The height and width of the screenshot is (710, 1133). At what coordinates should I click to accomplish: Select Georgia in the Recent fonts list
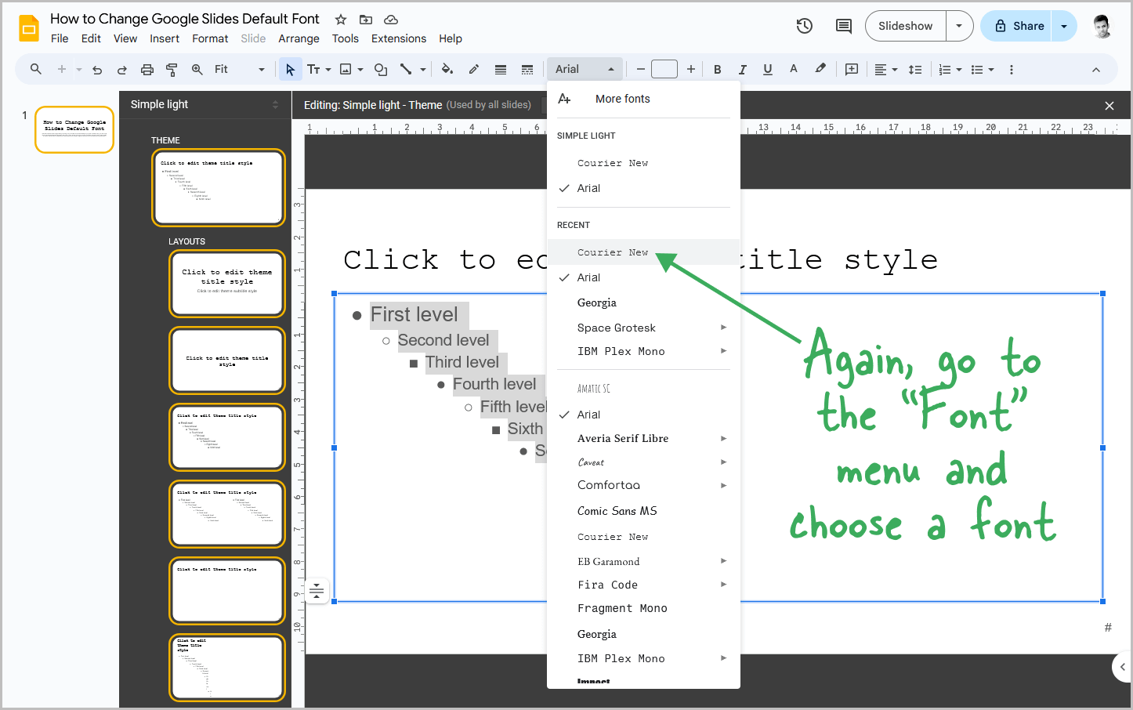tap(643, 302)
